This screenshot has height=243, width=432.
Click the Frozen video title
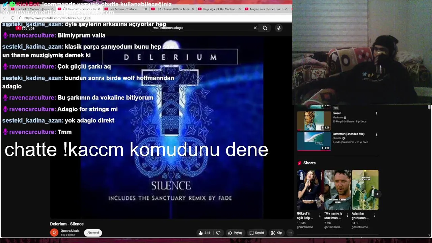click(x=337, y=113)
